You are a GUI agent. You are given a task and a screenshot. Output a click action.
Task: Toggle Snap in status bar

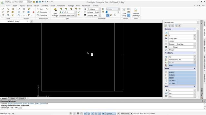74,113
